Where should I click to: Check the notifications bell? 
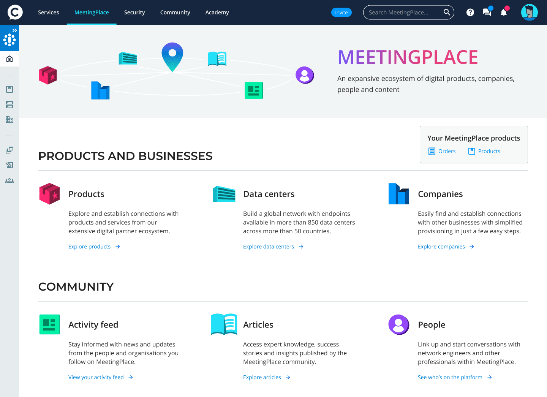504,12
